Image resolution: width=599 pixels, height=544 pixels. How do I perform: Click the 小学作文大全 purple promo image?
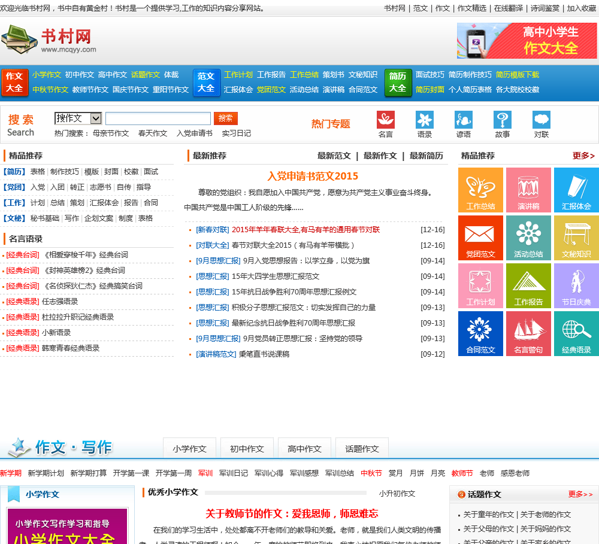pyautogui.click(x=67, y=526)
